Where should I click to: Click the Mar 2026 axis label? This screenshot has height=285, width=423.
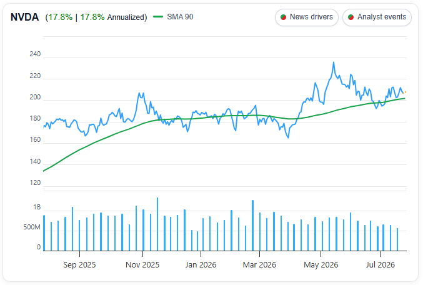point(259,265)
